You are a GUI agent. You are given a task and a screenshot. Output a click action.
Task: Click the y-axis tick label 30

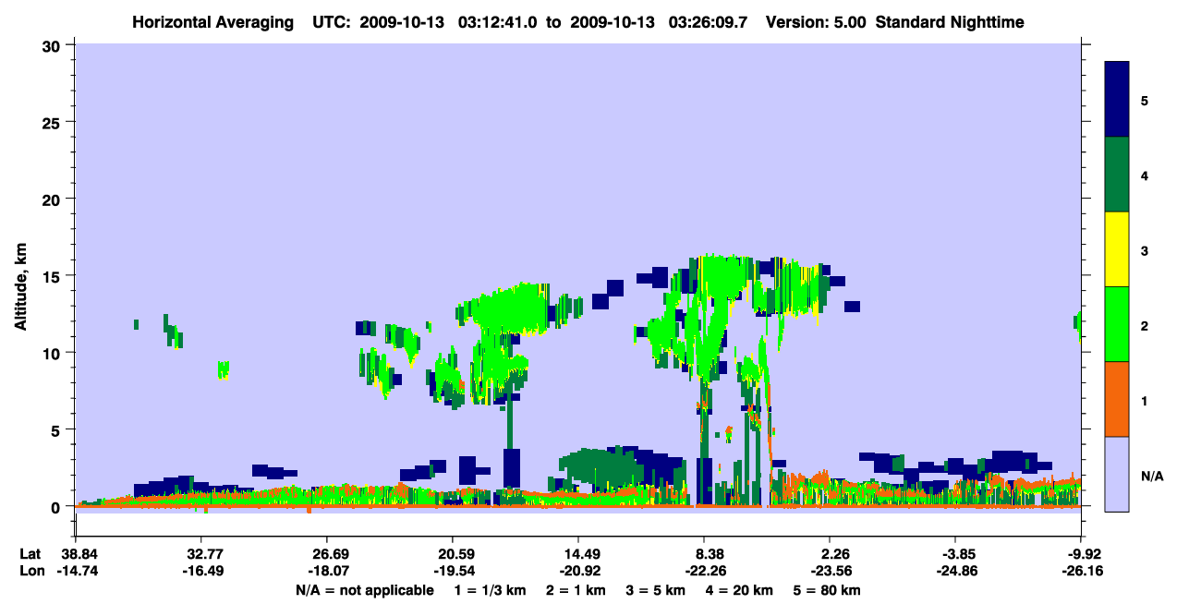(54, 45)
